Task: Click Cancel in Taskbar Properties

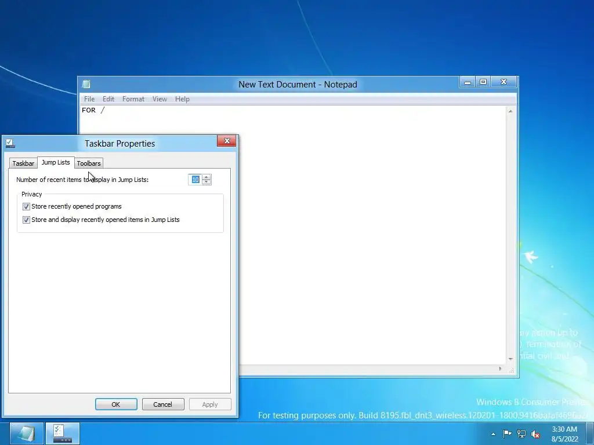Action: 163,404
